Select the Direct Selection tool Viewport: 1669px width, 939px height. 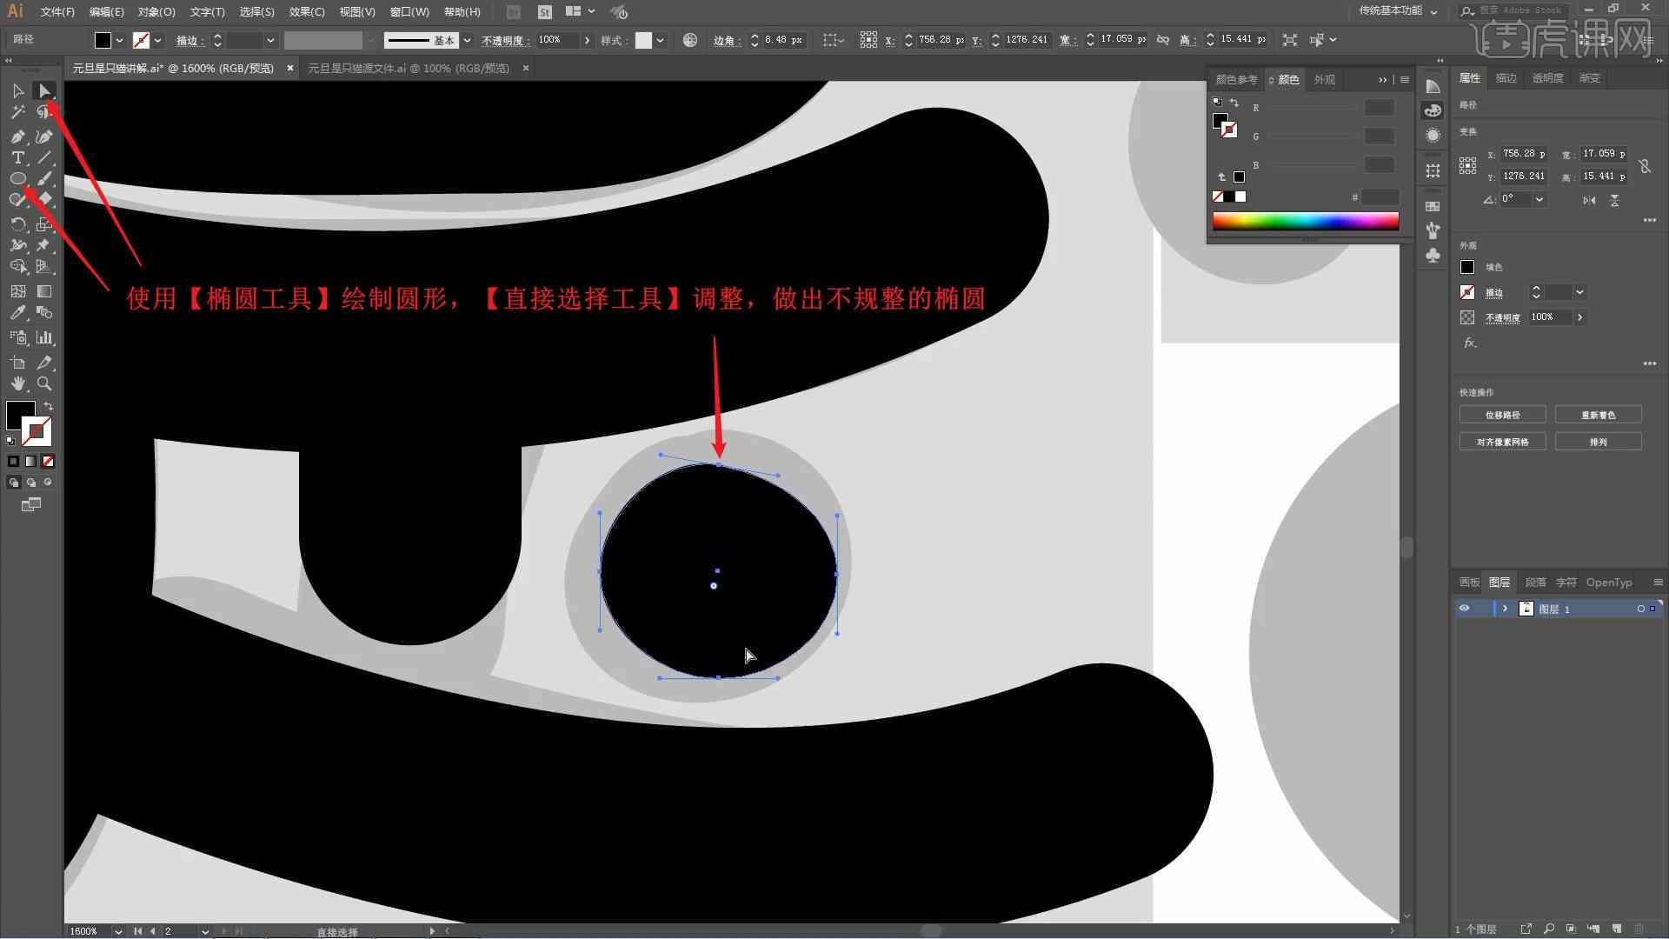click(43, 90)
